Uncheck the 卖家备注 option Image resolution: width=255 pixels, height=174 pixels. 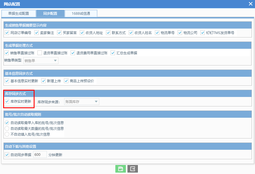coord(37,33)
